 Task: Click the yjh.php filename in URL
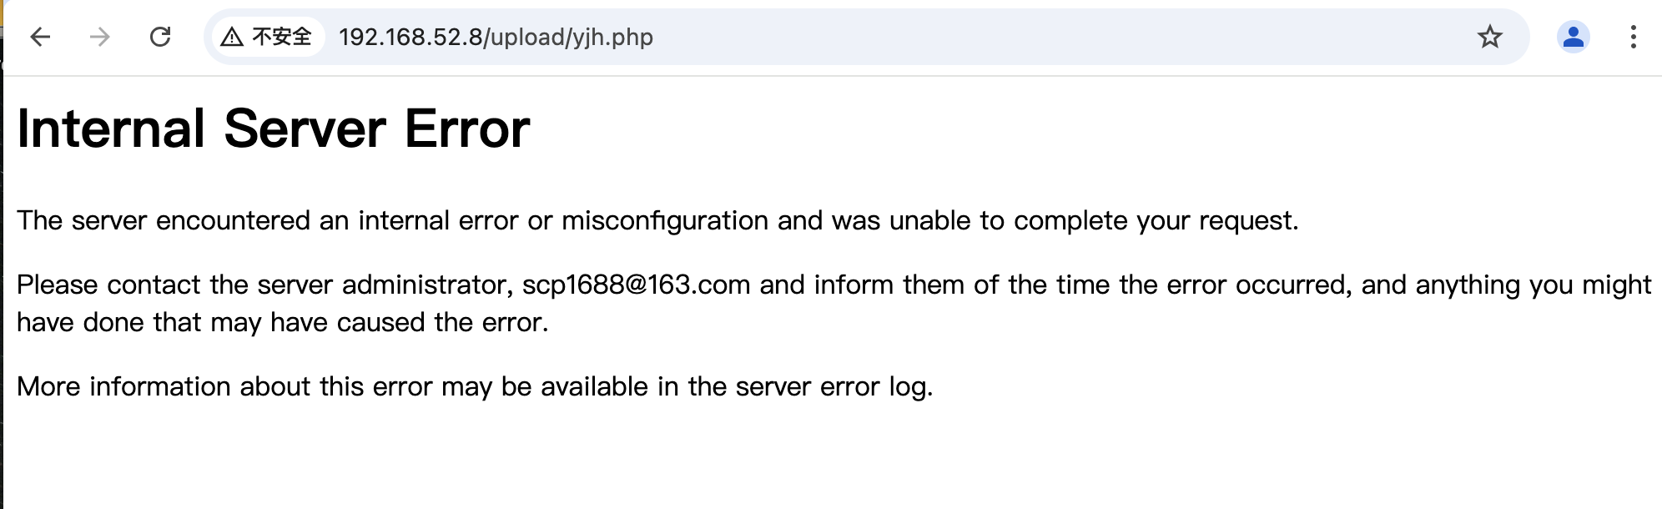(613, 38)
